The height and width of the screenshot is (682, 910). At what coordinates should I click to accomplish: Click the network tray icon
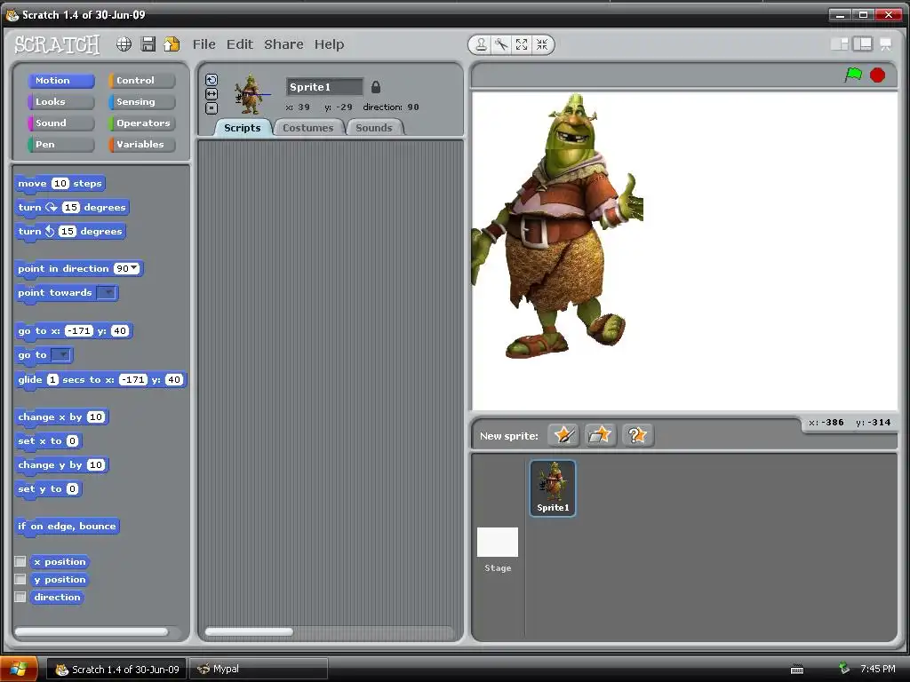pyautogui.click(x=844, y=669)
